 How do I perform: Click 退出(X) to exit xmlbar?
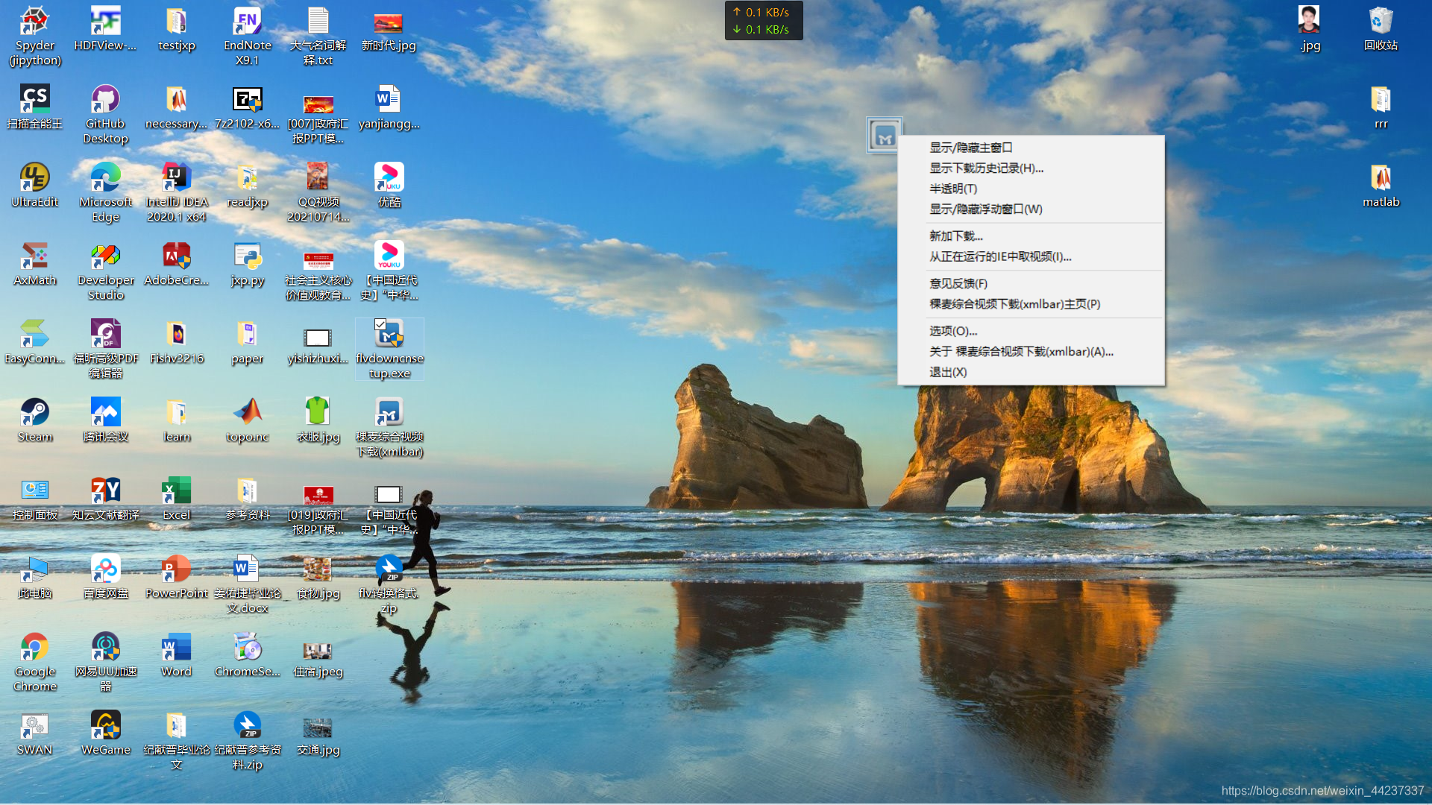pos(947,372)
